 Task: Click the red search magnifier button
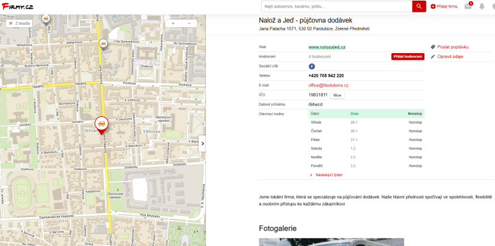point(419,6)
